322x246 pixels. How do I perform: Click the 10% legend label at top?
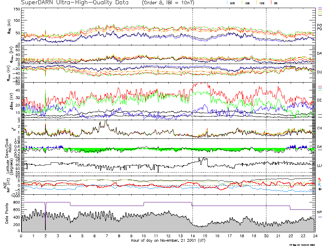click(261, 3)
